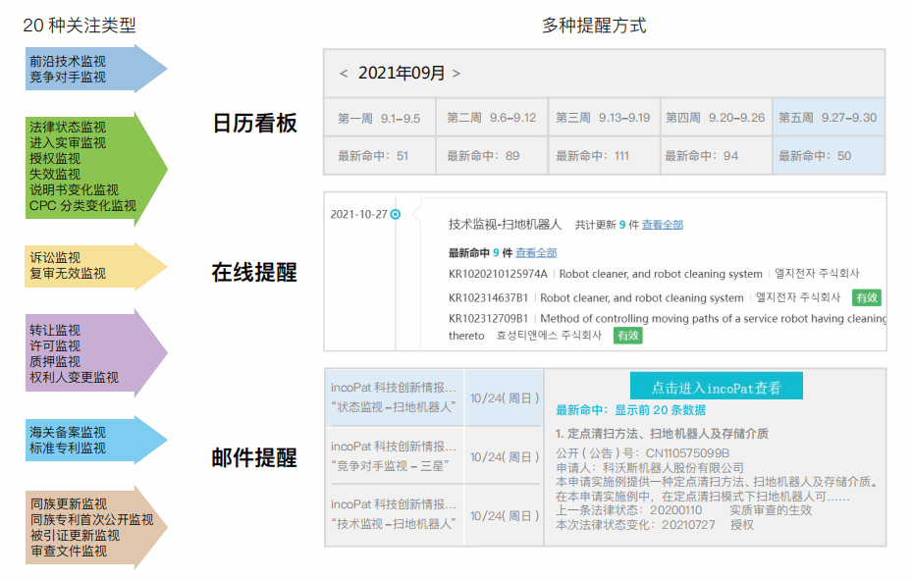Select the fifth week 9.27-9.30 cell
This screenshot has height=580, width=913.
(828, 118)
